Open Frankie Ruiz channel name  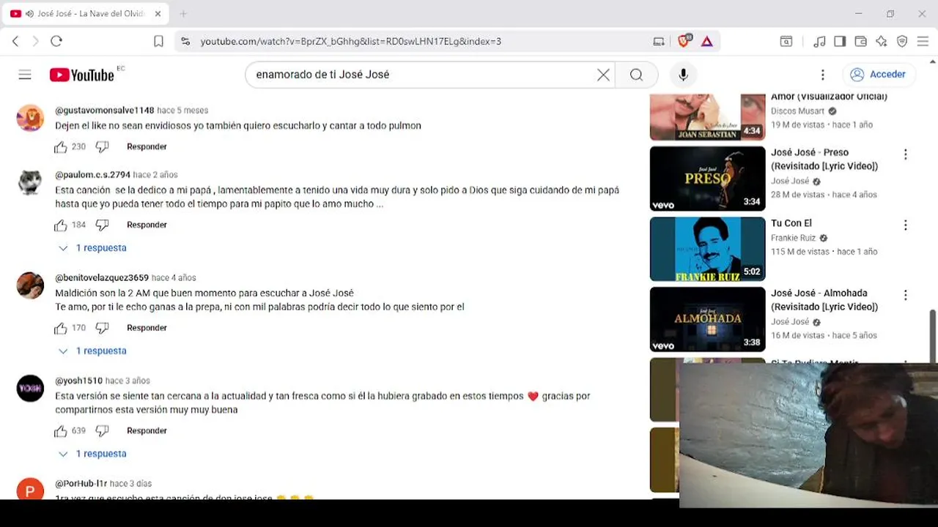[793, 239]
